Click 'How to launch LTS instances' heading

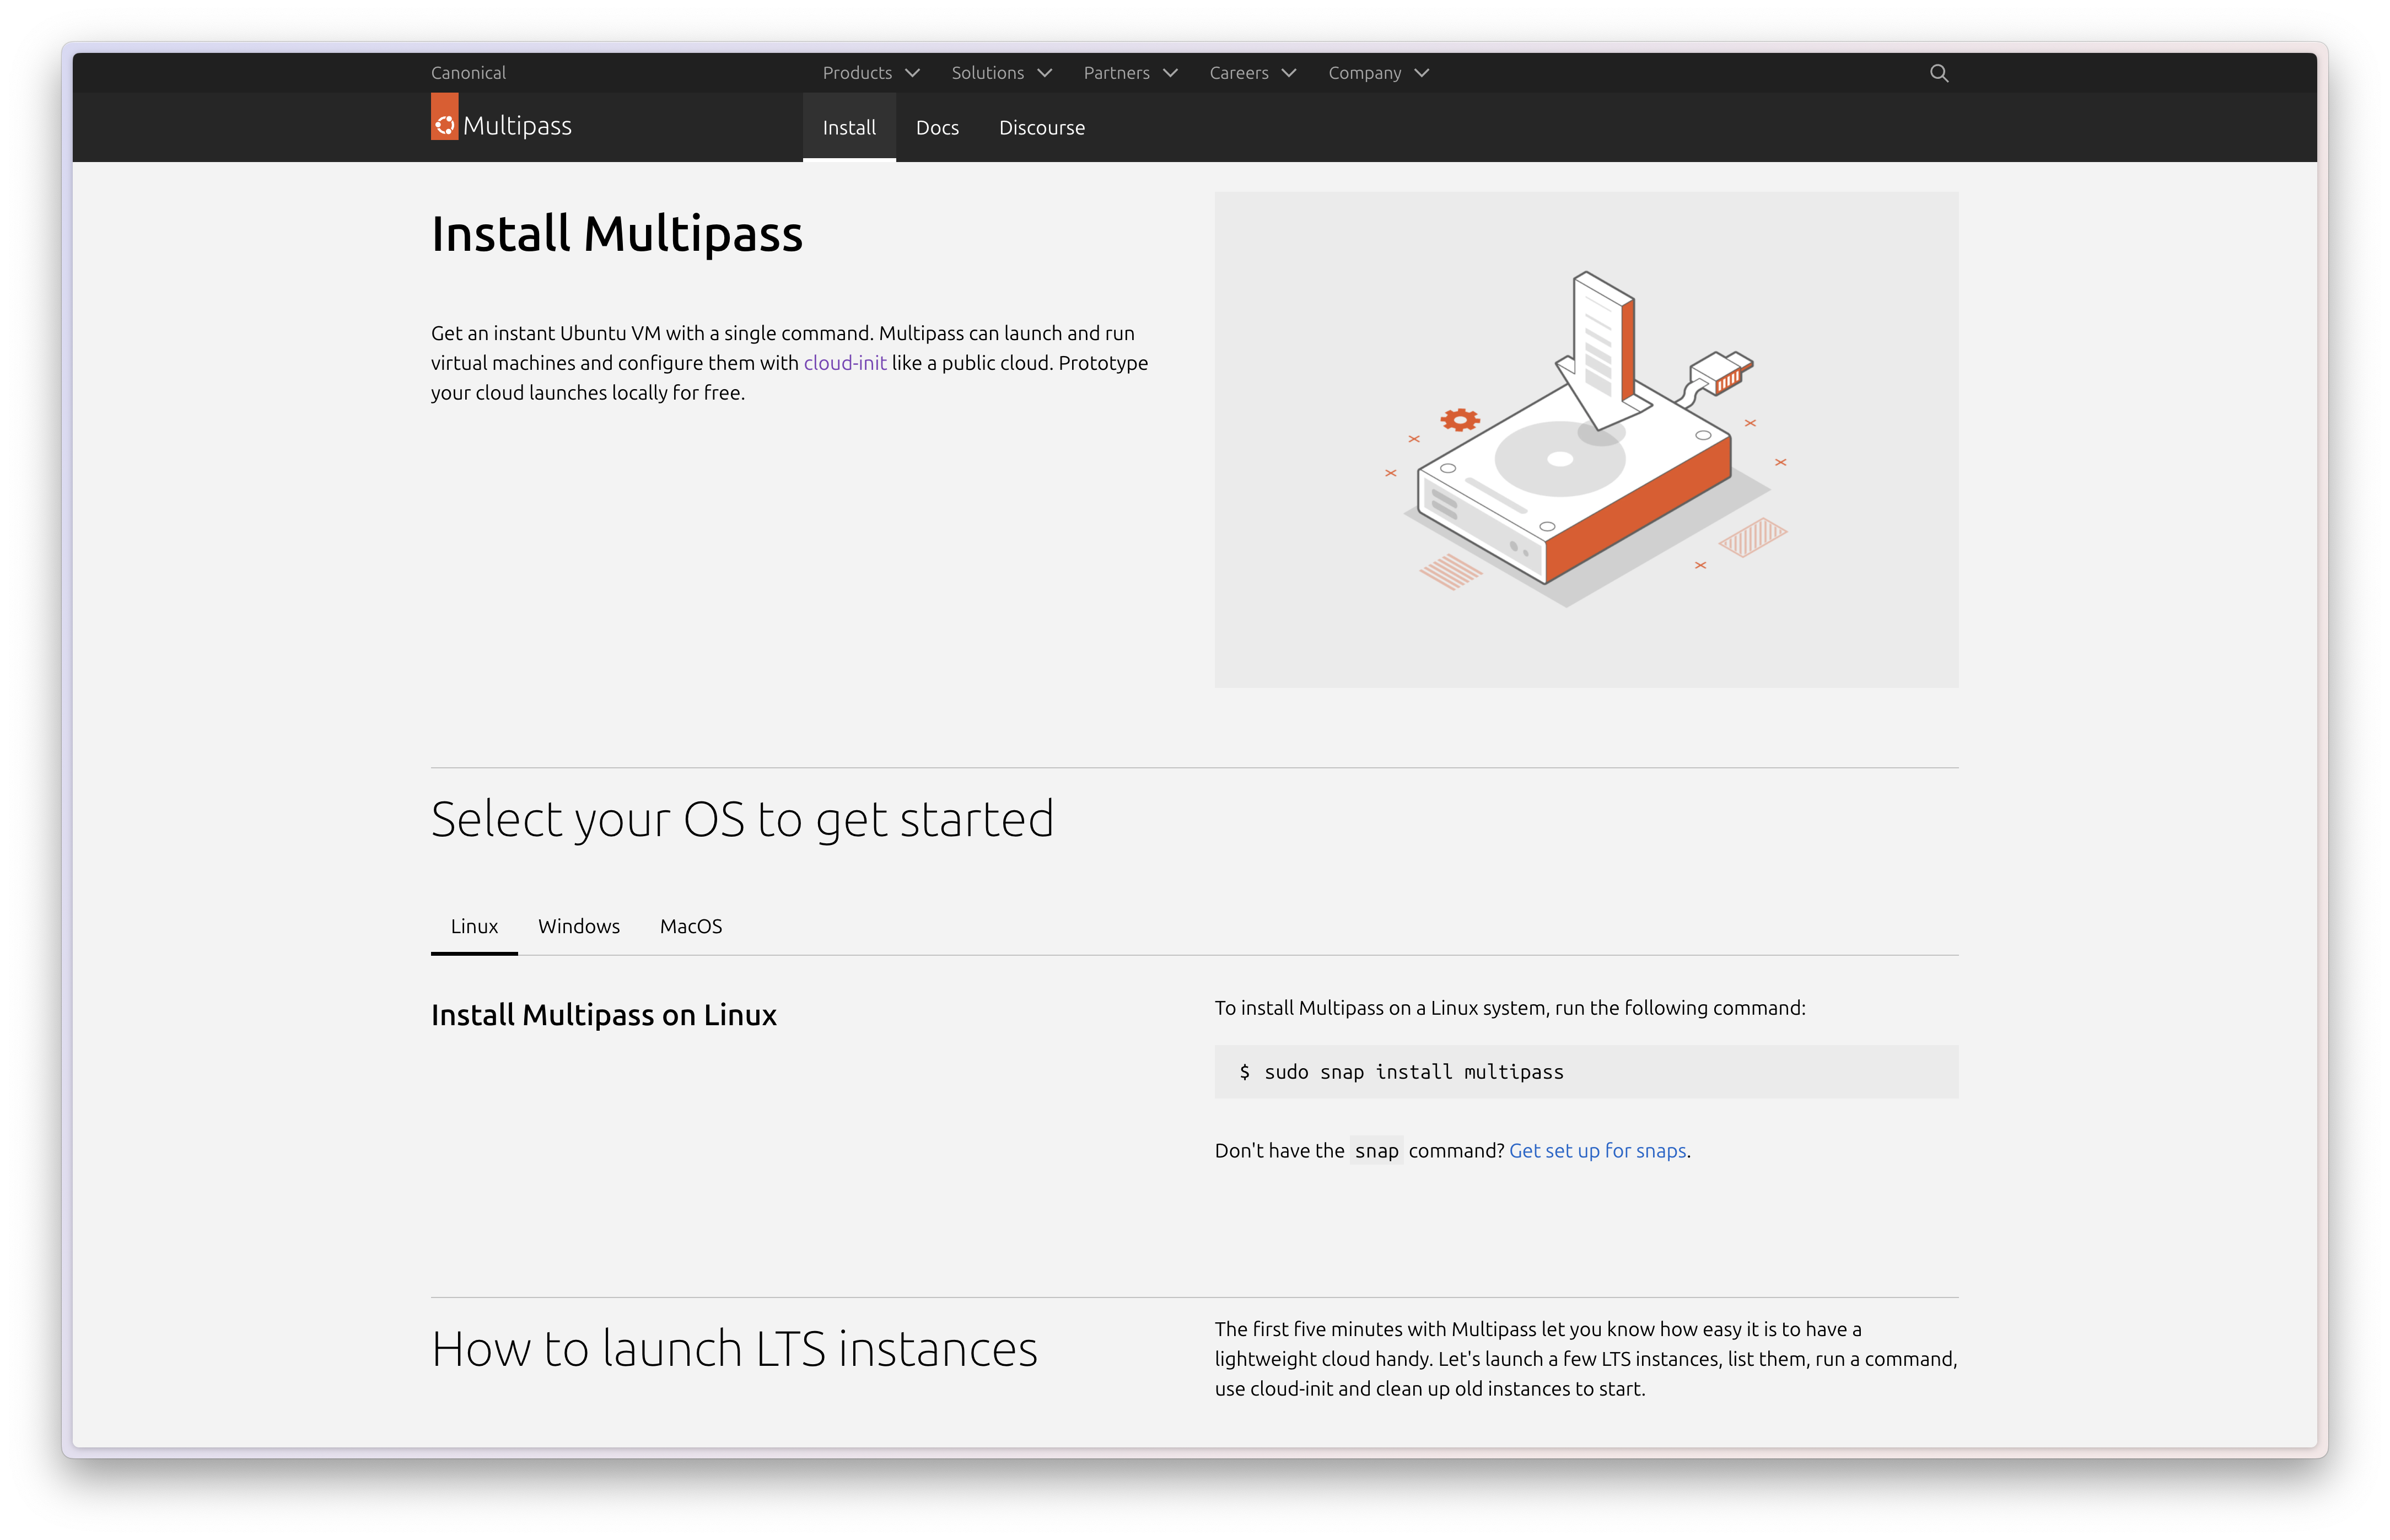(735, 1349)
